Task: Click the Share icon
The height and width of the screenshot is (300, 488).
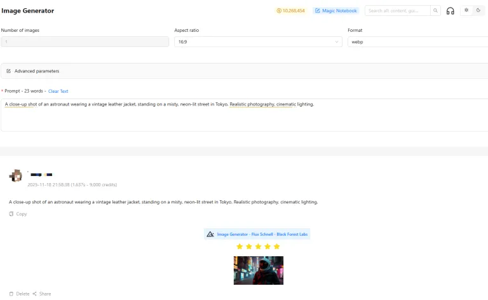Action: pos(34,294)
